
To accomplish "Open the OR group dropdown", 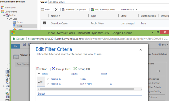I will click(x=41, y=82).
